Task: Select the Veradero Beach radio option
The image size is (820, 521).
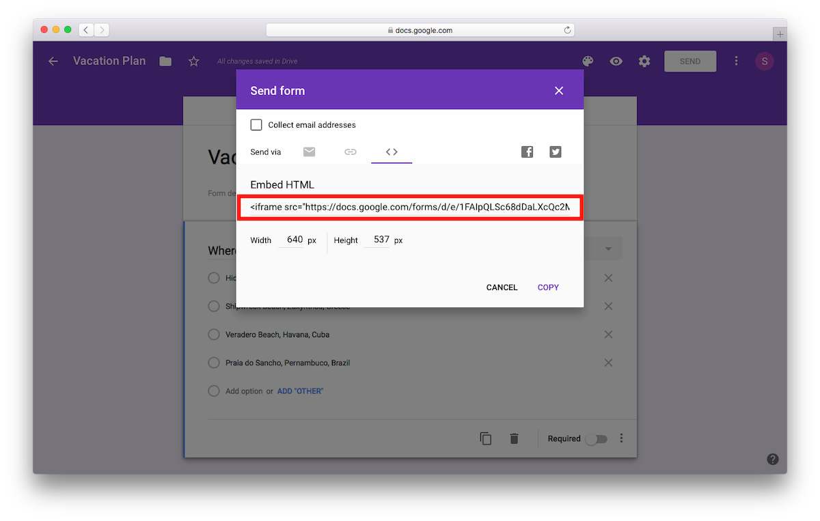Action: 213,334
